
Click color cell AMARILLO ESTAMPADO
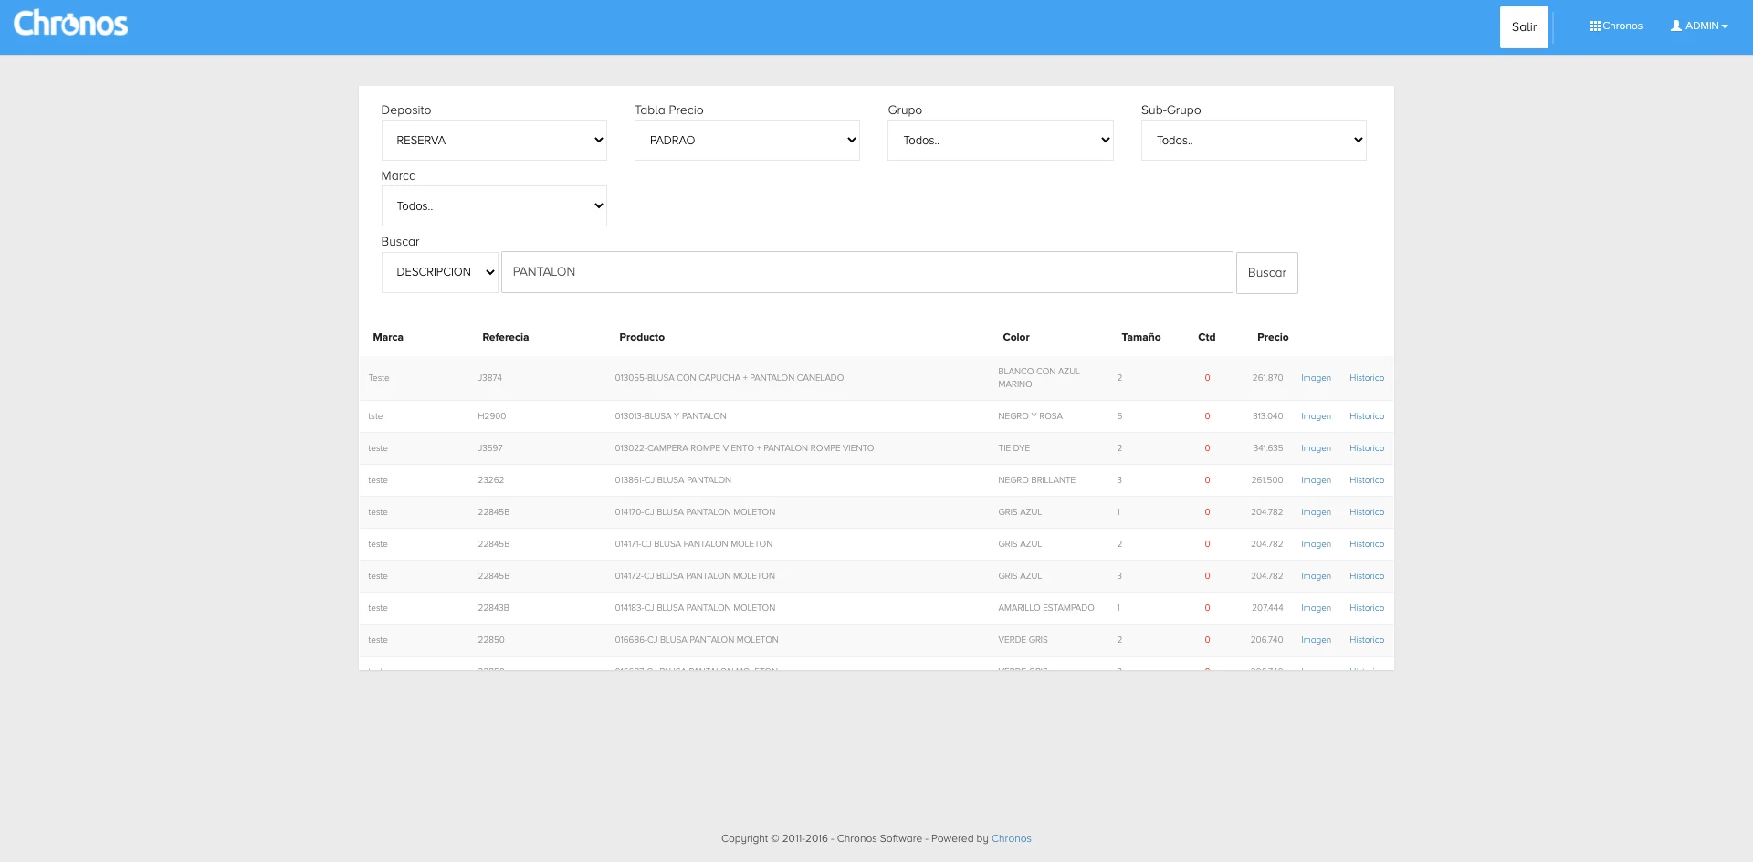coord(1046,608)
